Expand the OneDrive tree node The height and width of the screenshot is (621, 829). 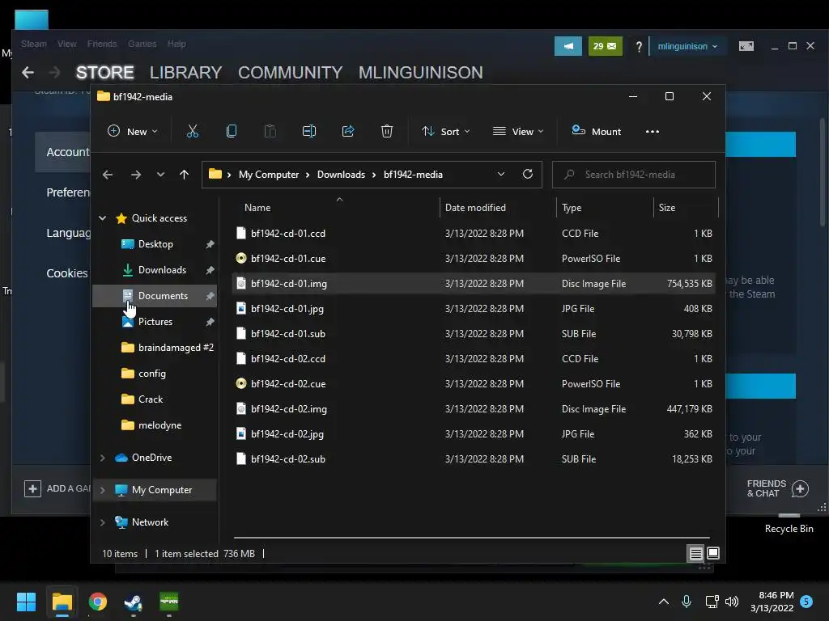coord(103,458)
